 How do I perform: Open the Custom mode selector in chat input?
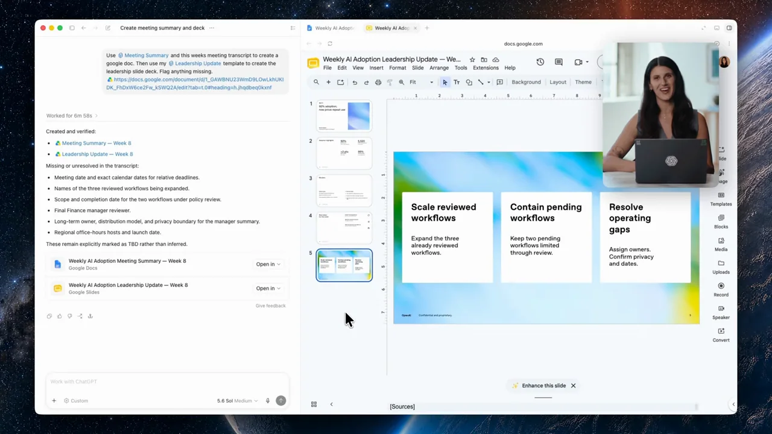point(76,400)
